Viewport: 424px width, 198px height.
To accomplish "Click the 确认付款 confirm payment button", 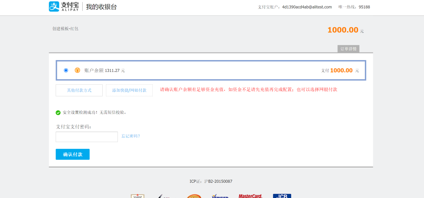I will point(72,154).
